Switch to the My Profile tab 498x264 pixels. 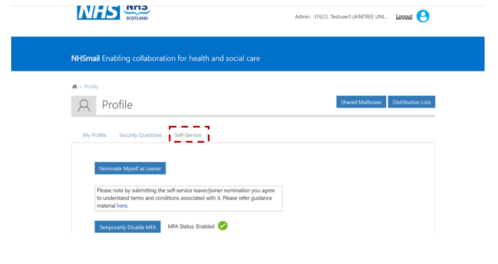pyautogui.click(x=94, y=135)
